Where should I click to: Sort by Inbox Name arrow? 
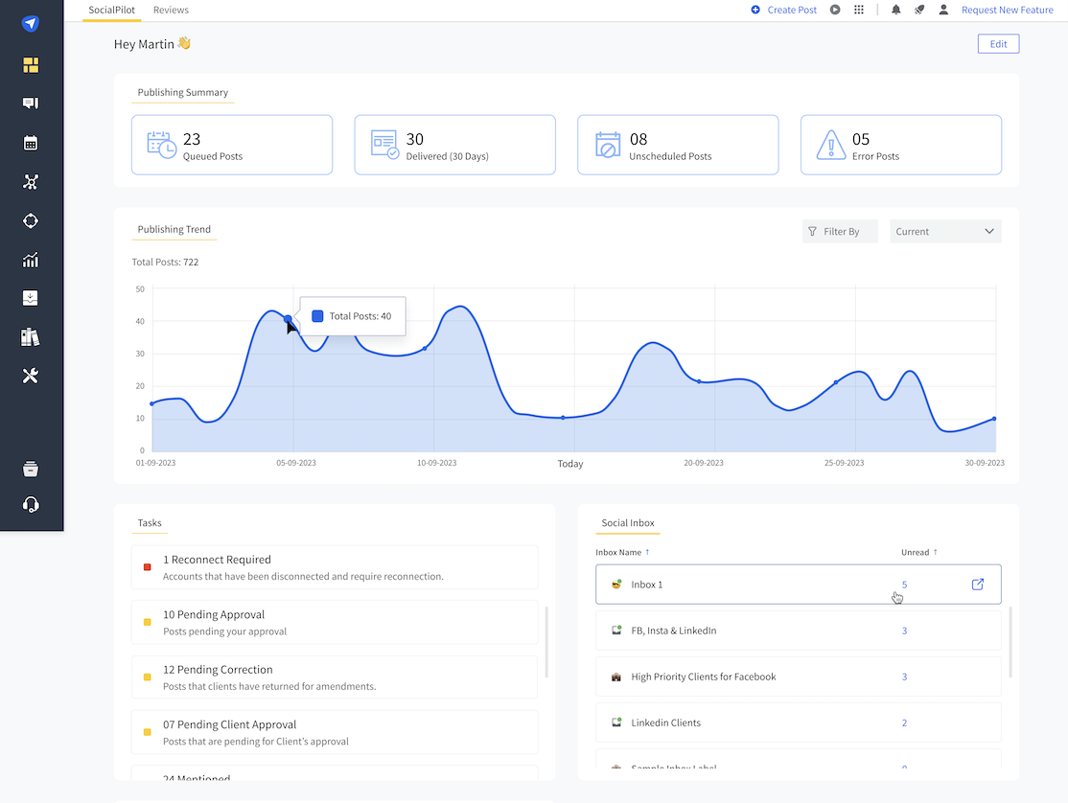click(x=647, y=552)
